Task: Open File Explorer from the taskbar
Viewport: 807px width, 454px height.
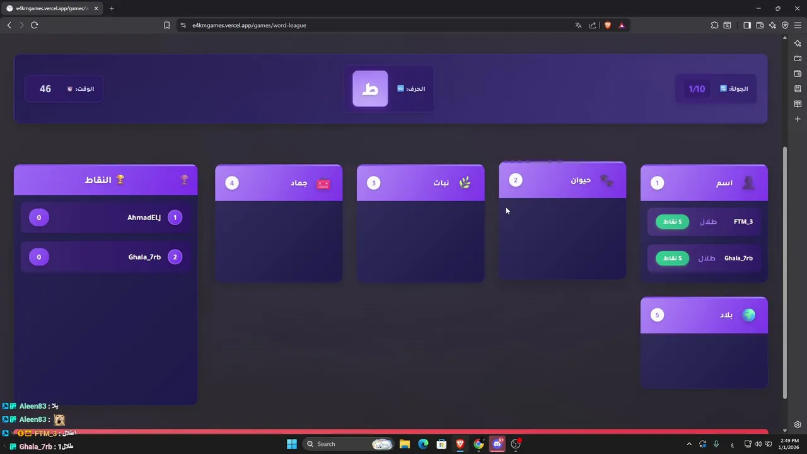Action: [x=405, y=444]
